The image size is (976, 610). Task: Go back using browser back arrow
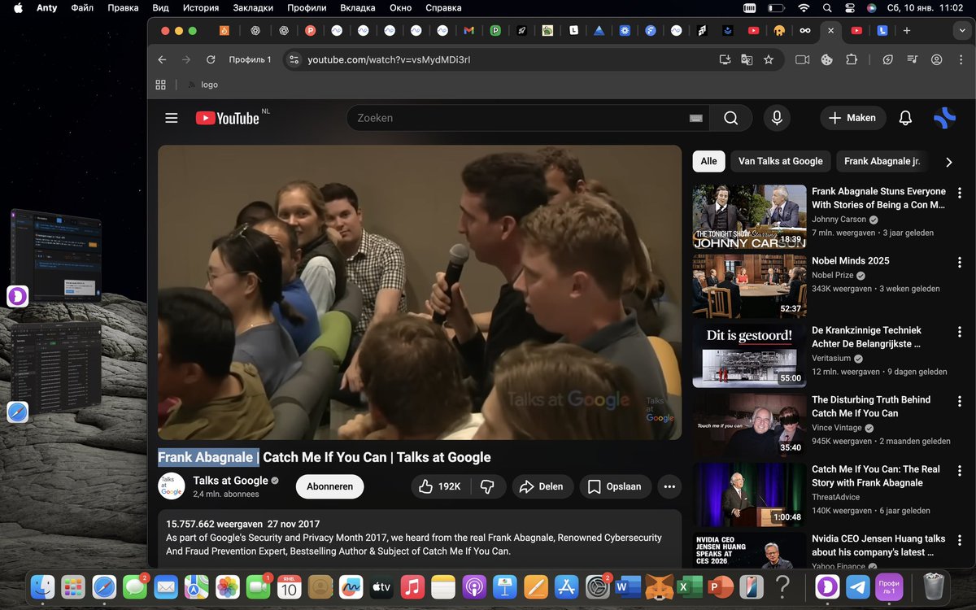click(162, 59)
